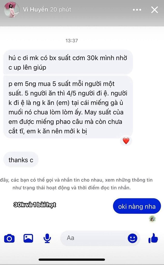Send a thumbs-up like

(x=153, y=238)
